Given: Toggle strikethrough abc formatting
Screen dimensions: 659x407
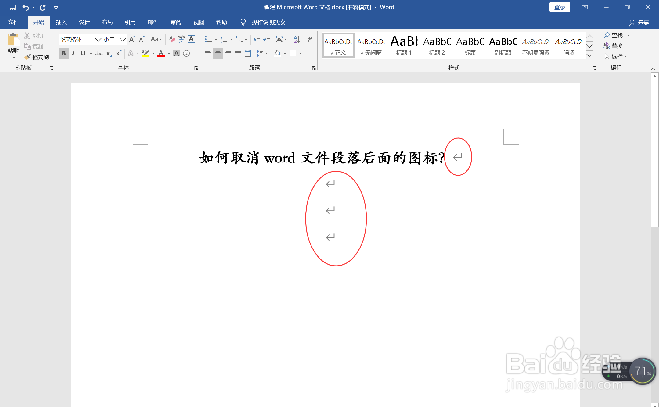Looking at the screenshot, I should 99,54.
